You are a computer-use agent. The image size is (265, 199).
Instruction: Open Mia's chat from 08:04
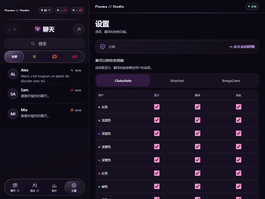44,113
